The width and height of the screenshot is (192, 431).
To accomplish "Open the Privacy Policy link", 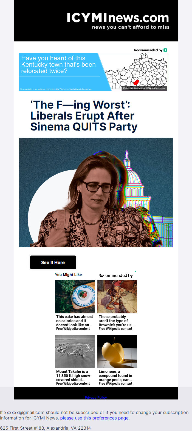I will pyautogui.click(x=96, y=398).
